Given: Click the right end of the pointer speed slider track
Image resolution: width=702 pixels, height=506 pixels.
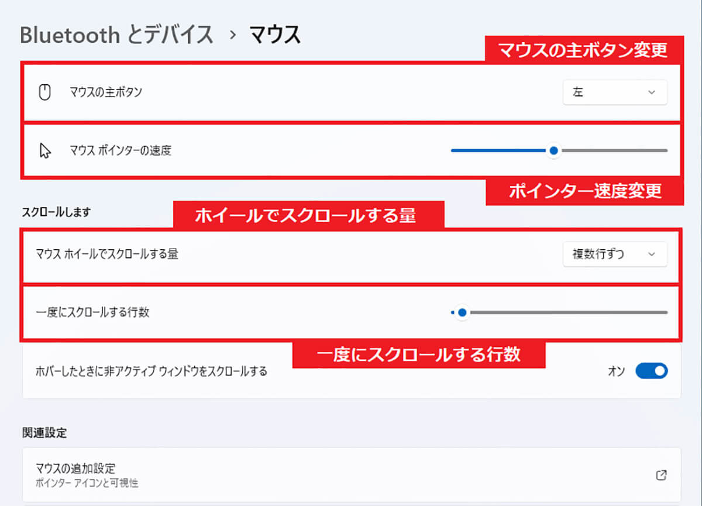Looking at the screenshot, I should (666, 150).
